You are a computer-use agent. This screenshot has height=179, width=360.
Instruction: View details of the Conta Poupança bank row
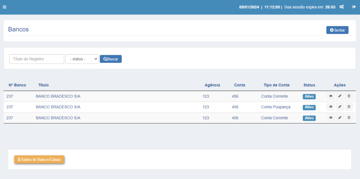[330, 107]
